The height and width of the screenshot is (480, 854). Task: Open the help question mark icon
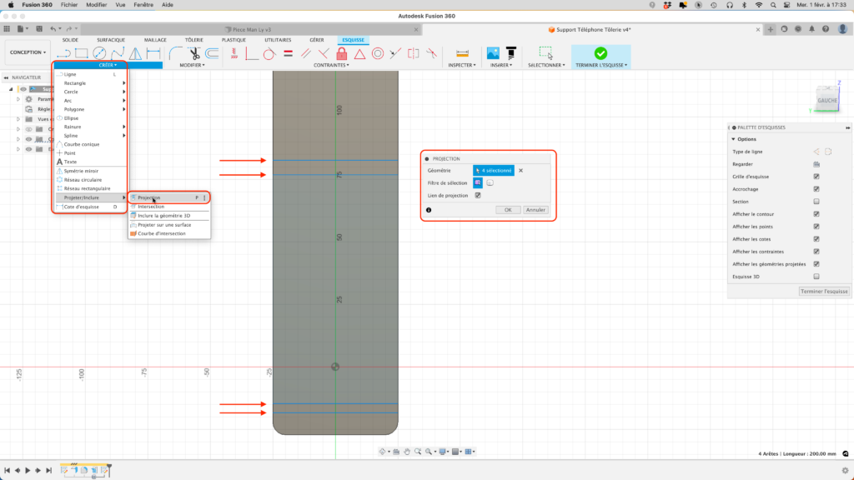(826, 29)
